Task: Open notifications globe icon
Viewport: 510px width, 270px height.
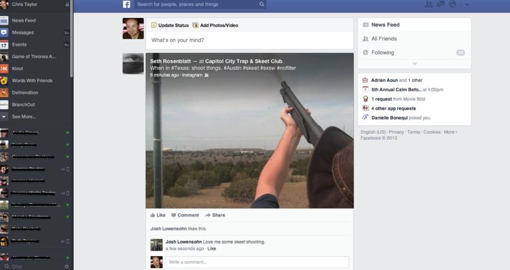Action: 451,4
